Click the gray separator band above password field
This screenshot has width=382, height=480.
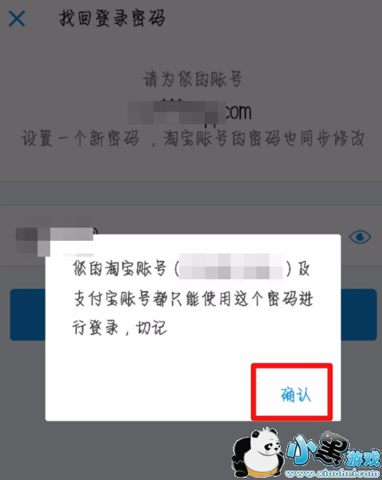[191, 193]
